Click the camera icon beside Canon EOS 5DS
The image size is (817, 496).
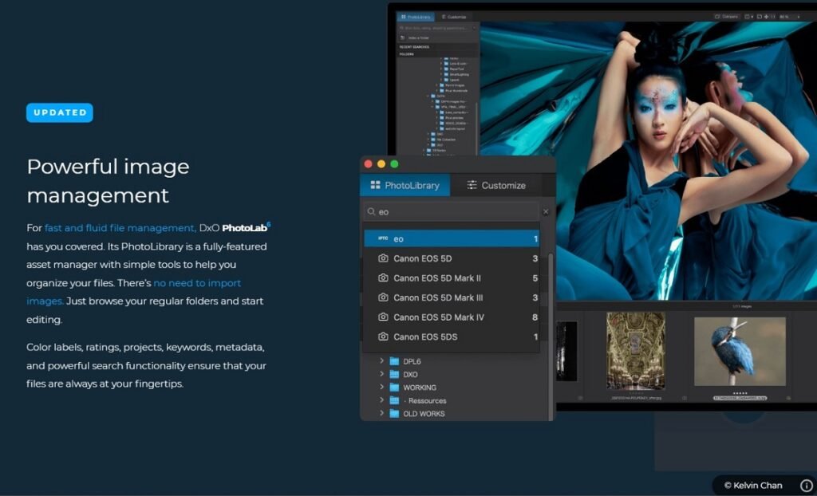click(383, 337)
